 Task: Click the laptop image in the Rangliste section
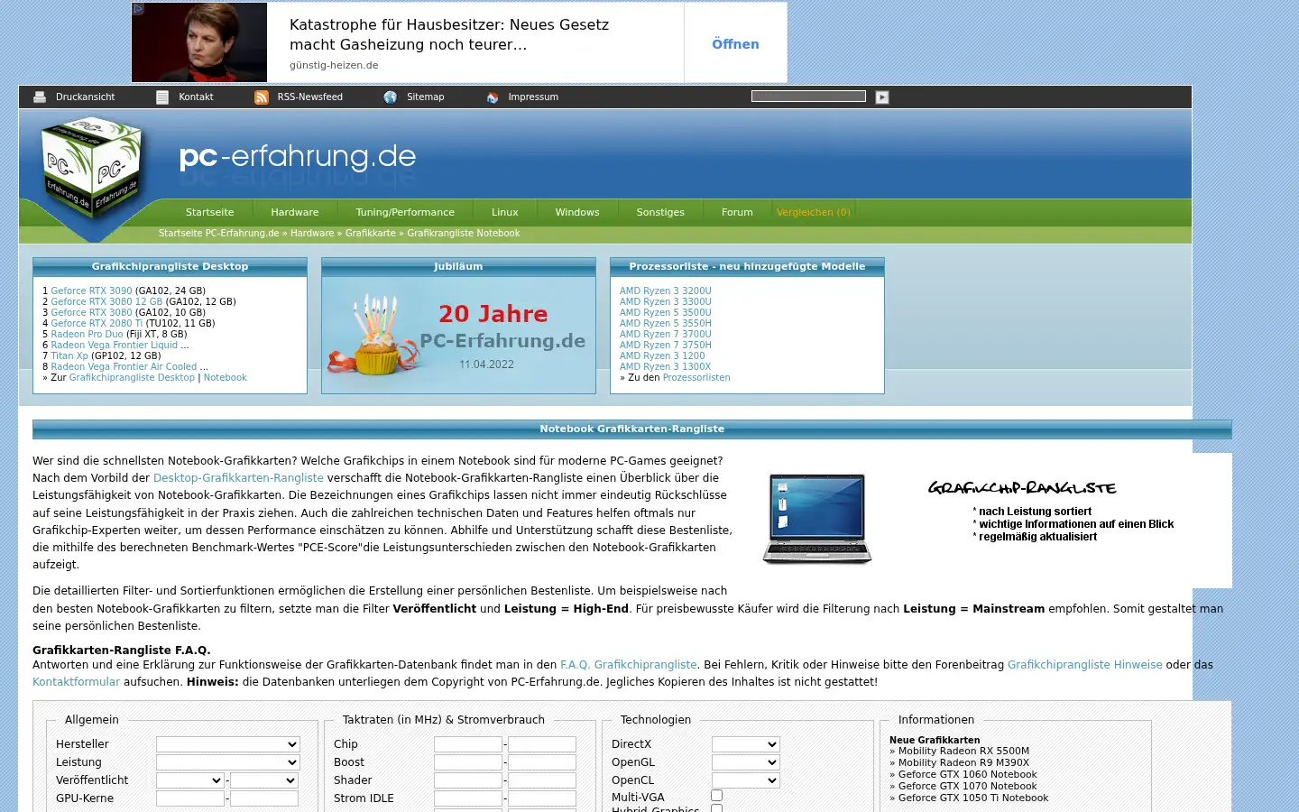click(817, 520)
